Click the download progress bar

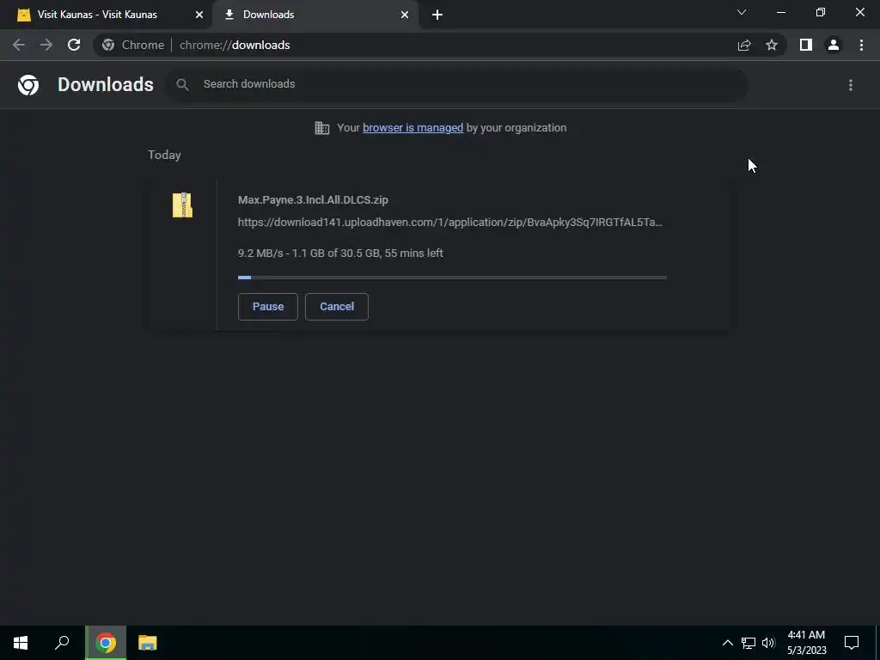coord(452,278)
